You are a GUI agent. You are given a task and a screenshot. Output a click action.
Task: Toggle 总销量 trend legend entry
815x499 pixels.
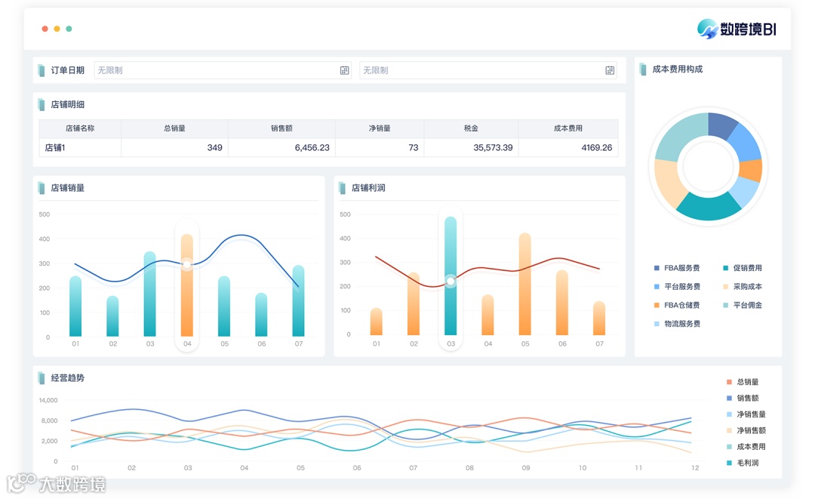(x=743, y=382)
